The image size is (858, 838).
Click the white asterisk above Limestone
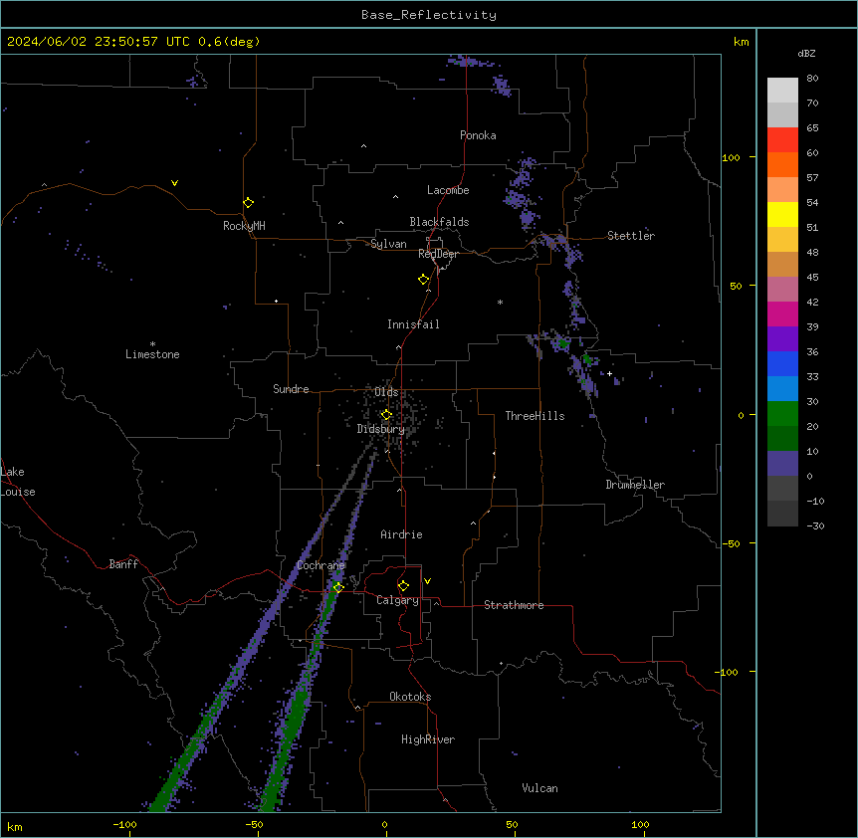(x=152, y=343)
